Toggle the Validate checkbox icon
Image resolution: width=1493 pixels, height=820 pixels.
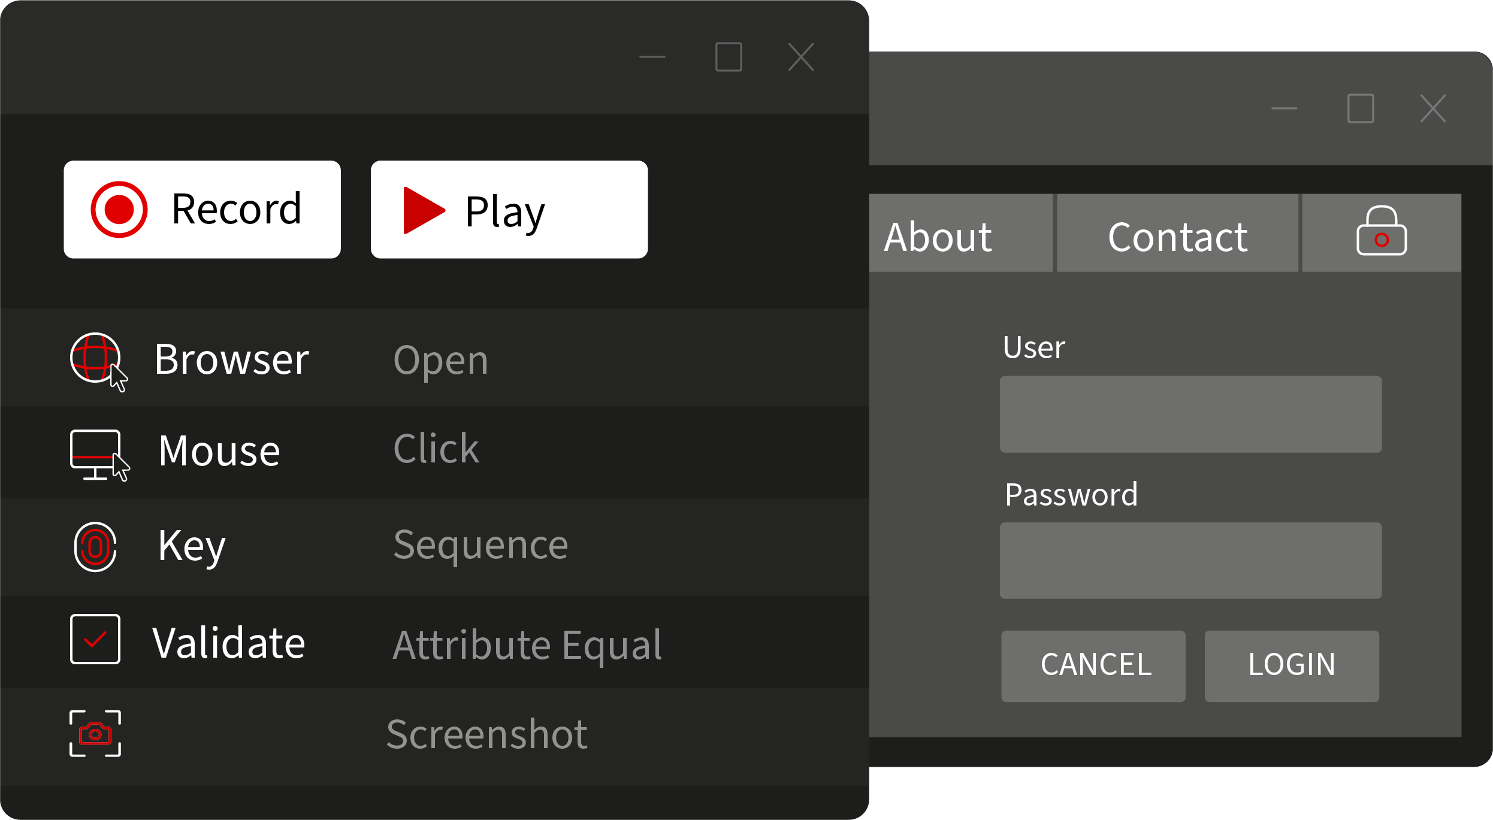(x=95, y=639)
